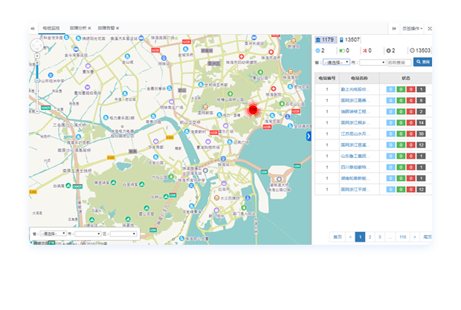
Task: Open the 四川泰坦豪特 station link
Action: [355, 167]
